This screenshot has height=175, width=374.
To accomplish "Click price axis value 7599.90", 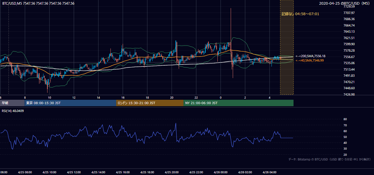I will (349, 44).
